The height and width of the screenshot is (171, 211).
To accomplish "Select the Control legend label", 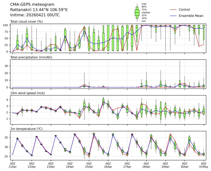I will [184, 10].
